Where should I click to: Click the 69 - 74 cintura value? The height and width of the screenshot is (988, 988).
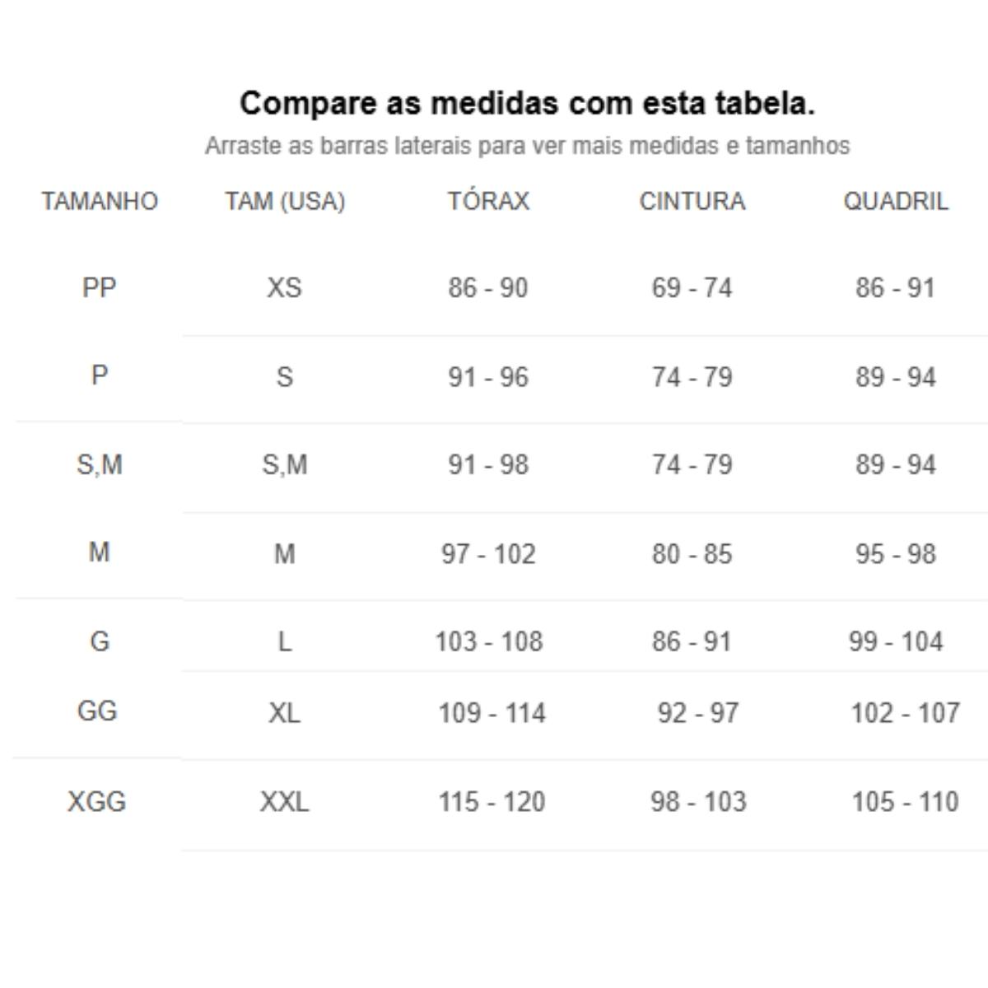coord(692,287)
